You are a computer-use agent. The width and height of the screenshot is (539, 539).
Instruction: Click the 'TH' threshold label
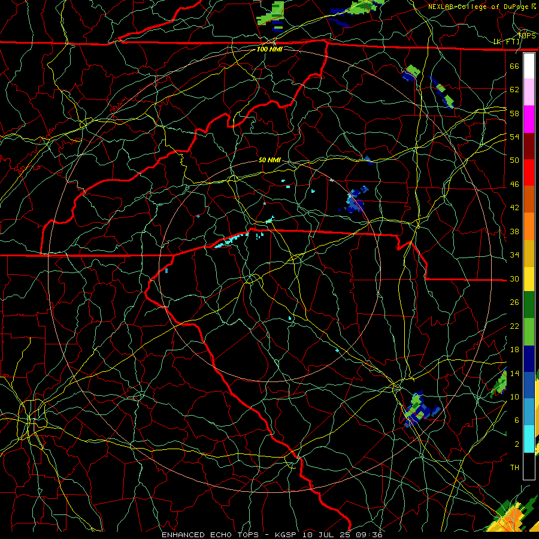pyautogui.click(x=514, y=468)
